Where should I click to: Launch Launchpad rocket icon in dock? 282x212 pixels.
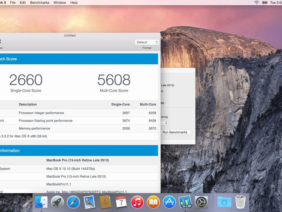(x=57, y=202)
